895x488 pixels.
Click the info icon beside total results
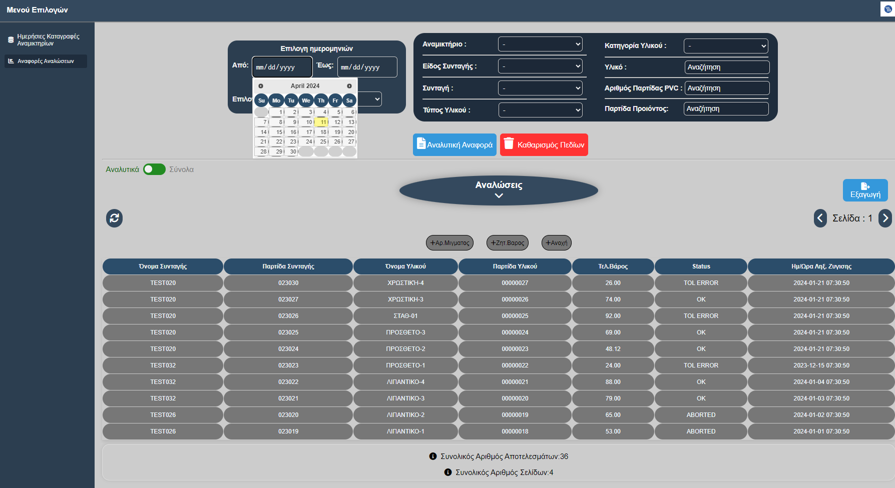click(433, 456)
